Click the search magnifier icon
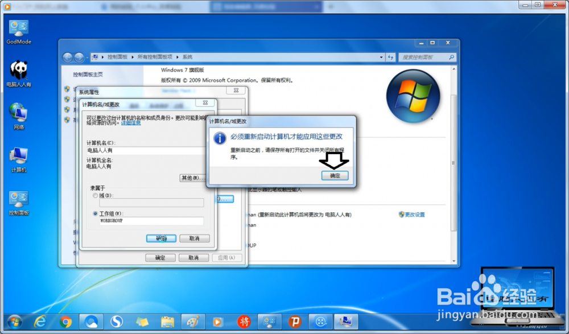Screen dimensions: 569x334 coord(451,57)
